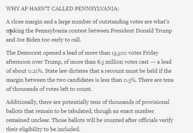Click the words 'President Donald Trump'

click(x=141, y=31)
